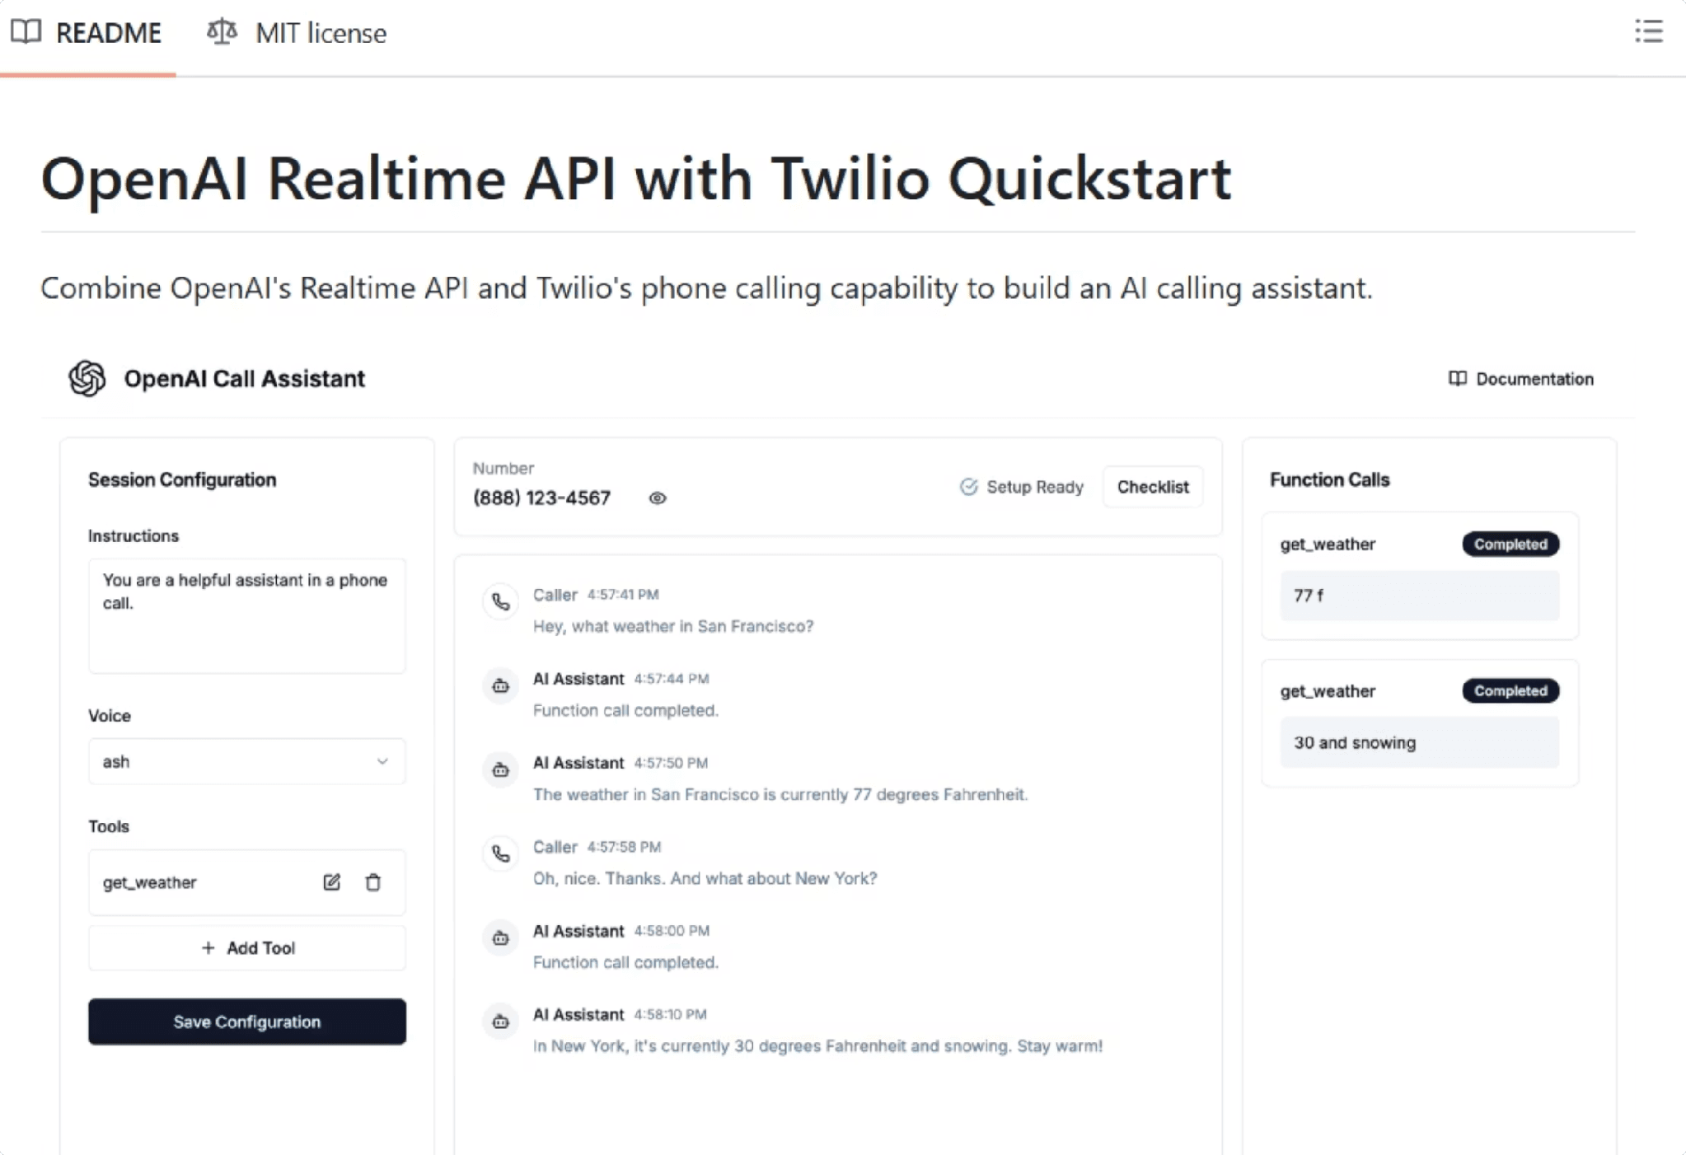This screenshot has height=1155, width=1686.
Task: Click the Function Calls heading
Action: point(1329,479)
